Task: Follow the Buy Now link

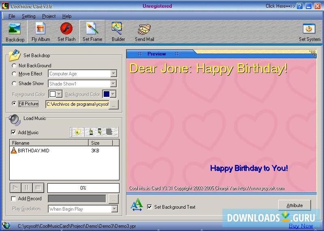Action: pos(301,226)
